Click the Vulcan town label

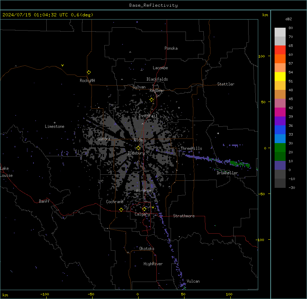point(193,281)
